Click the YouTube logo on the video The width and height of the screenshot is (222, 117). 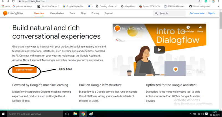pyautogui.click(x=195, y=71)
